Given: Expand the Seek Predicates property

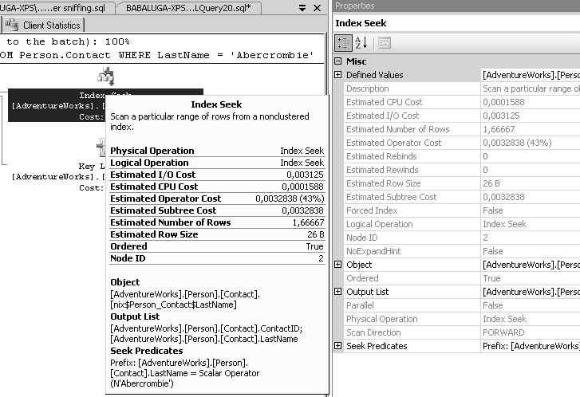Looking at the screenshot, I should point(338,346).
